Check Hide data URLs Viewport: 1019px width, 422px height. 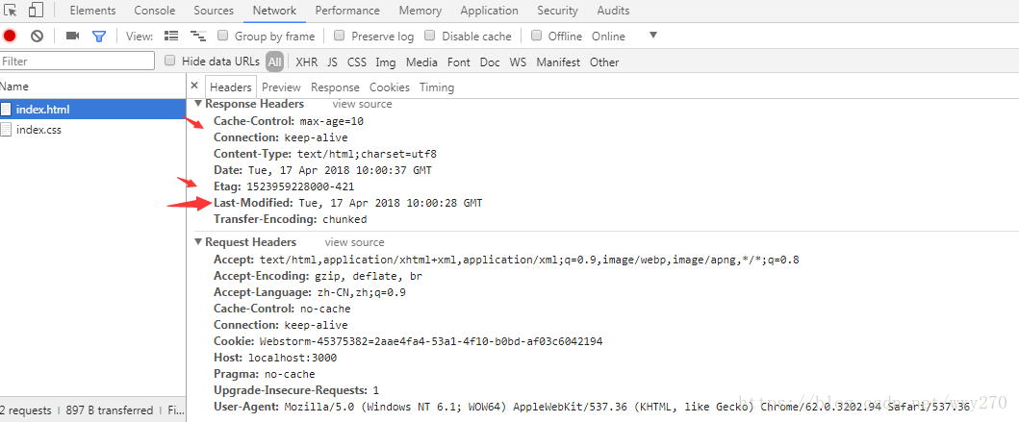pos(169,61)
